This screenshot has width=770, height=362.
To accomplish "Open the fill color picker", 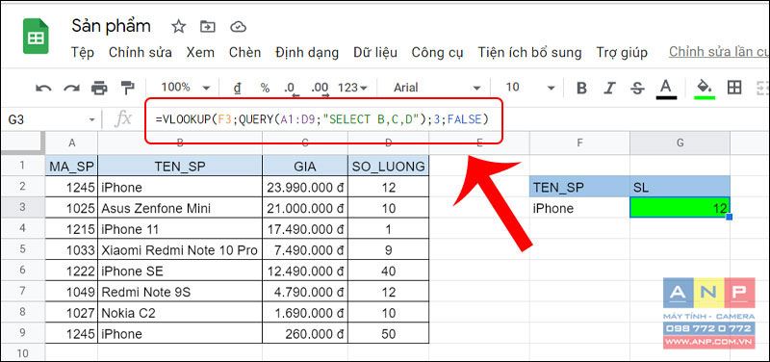I will (x=705, y=89).
